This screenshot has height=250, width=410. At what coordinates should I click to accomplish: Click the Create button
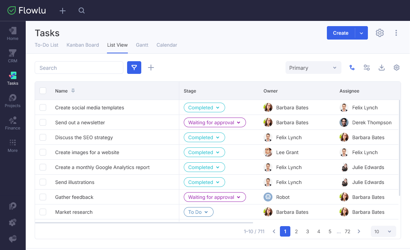click(x=341, y=33)
